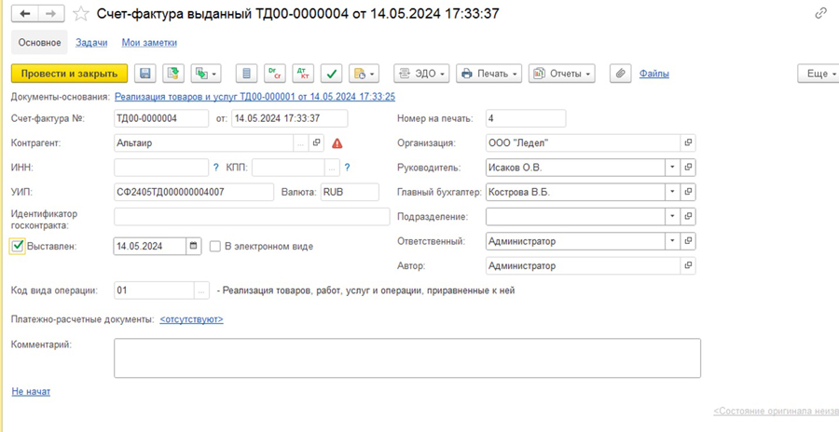Expand the Руководитель dropdown list

tap(671, 168)
